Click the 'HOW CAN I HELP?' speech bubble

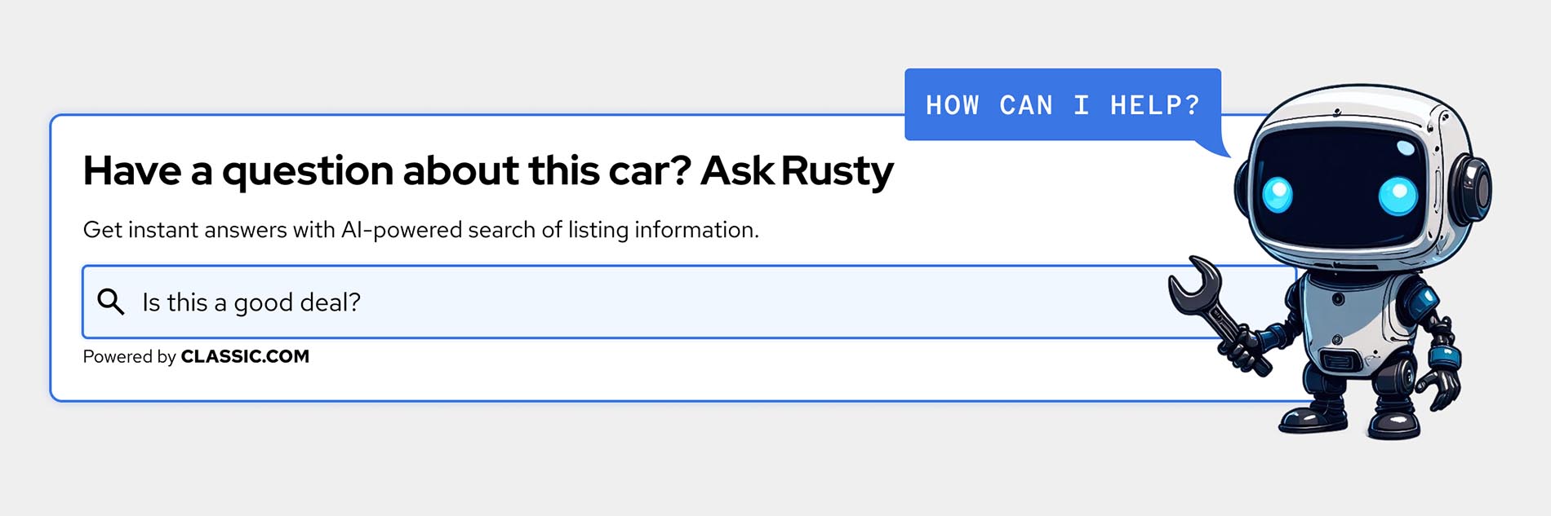point(1061,104)
